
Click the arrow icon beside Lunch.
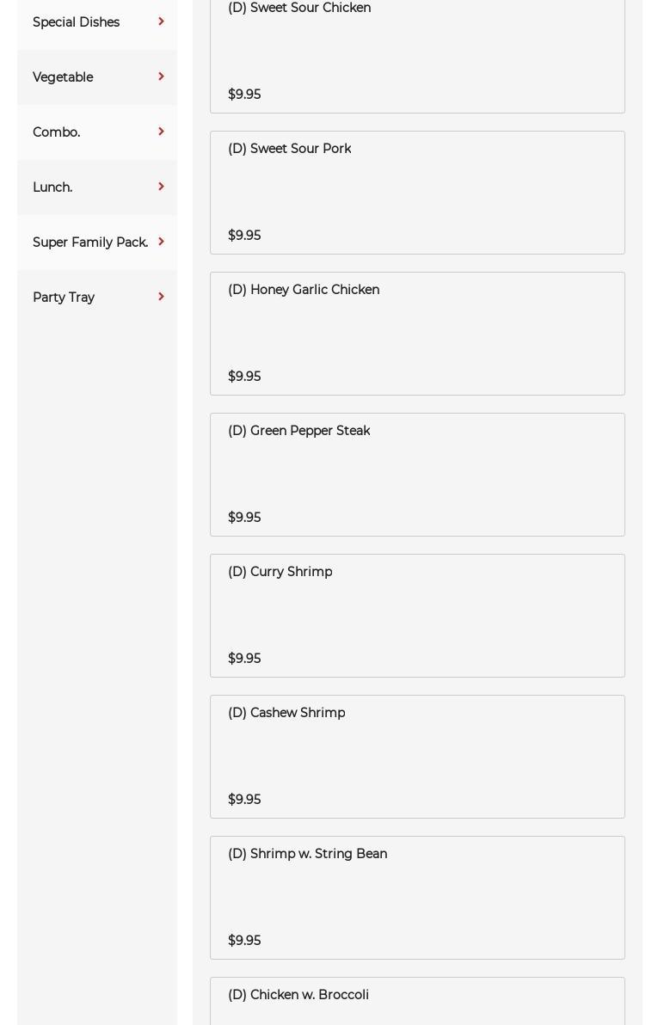(x=161, y=187)
